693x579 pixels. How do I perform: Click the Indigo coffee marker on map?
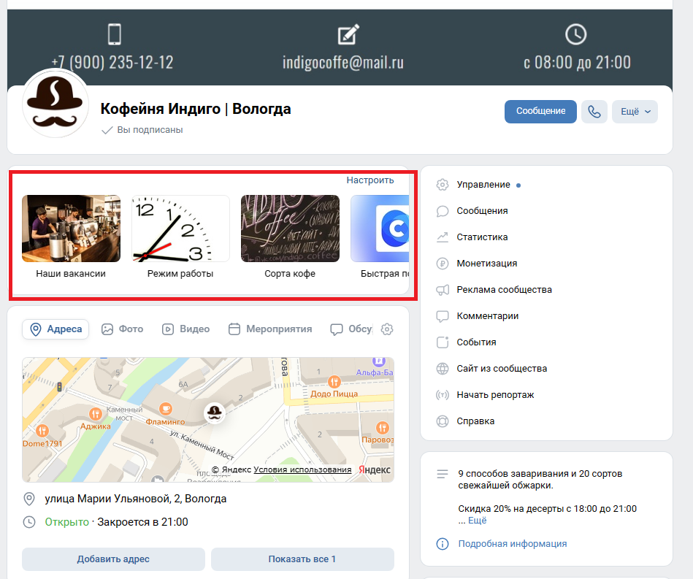pyautogui.click(x=213, y=413)
